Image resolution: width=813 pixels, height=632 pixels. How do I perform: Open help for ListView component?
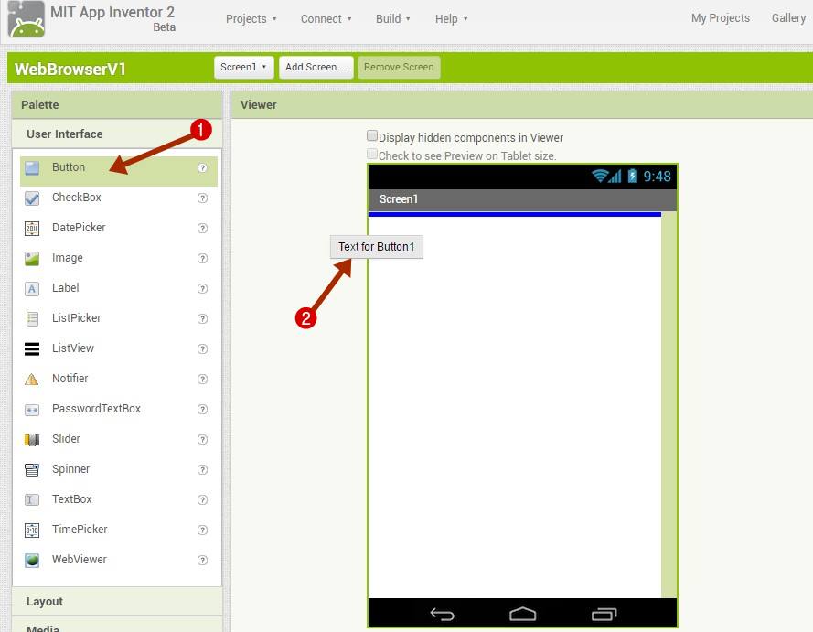pos(202,348)
